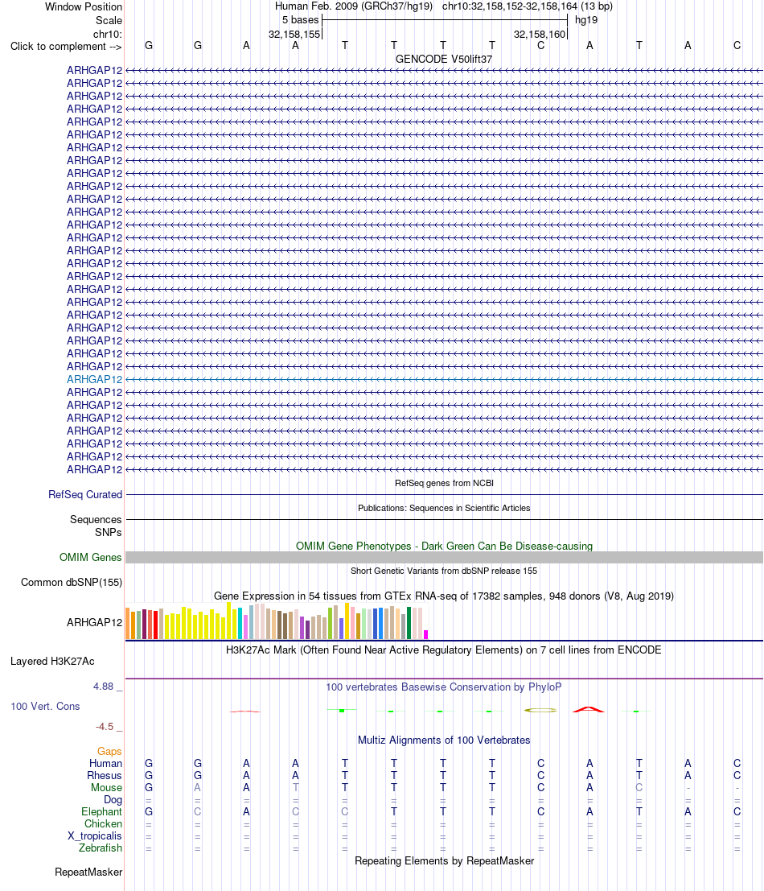The image size is (764, 891).
Task: Click the '5 bases' scale bar label
Action: [x=300, y=20]
